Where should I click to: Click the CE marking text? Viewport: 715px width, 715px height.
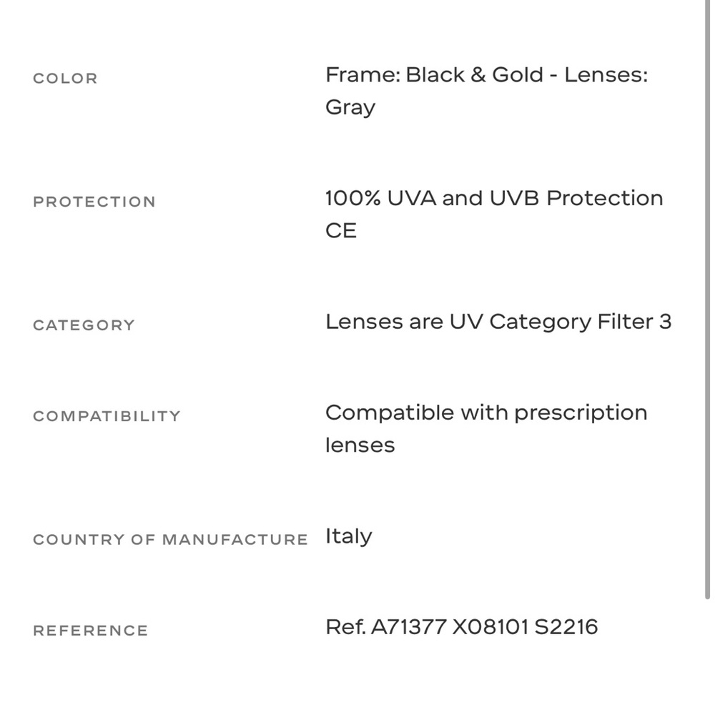point(340,231)
